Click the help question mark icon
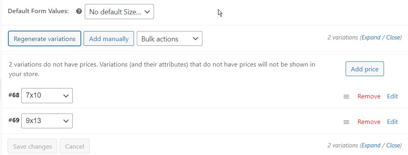 pos(79,12)
